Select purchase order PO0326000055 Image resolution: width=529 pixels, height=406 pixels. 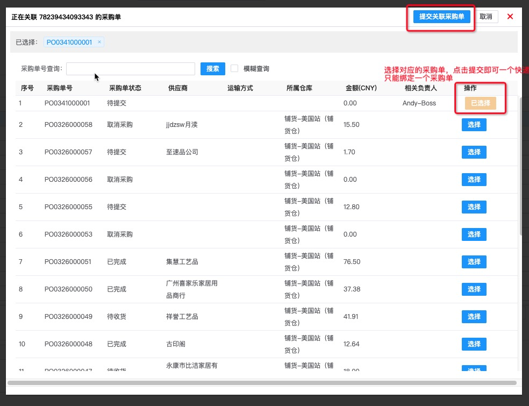[x=474, y=206]
